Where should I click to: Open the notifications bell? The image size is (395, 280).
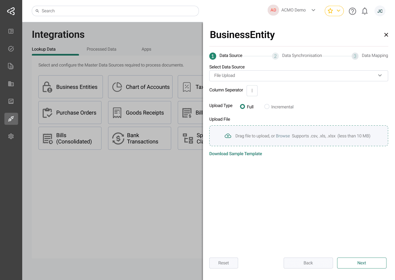(365, 11)
